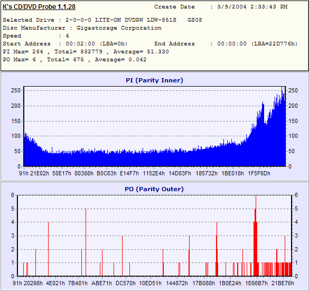The width and height of the screenshot is (309, 291).
Task: Click the 1F5F6Dh label on PI axis
Action: click(259, 173)
